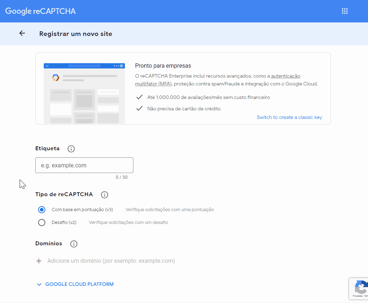This screenshot has height=303, width=368.
Task: Click the Google reCAPTCHA logo
Action: [40, 11]
